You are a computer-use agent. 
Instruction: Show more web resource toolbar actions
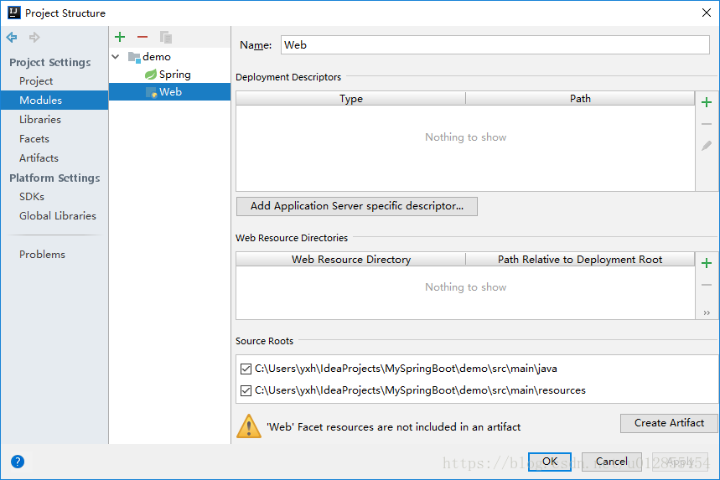point(707,313)
